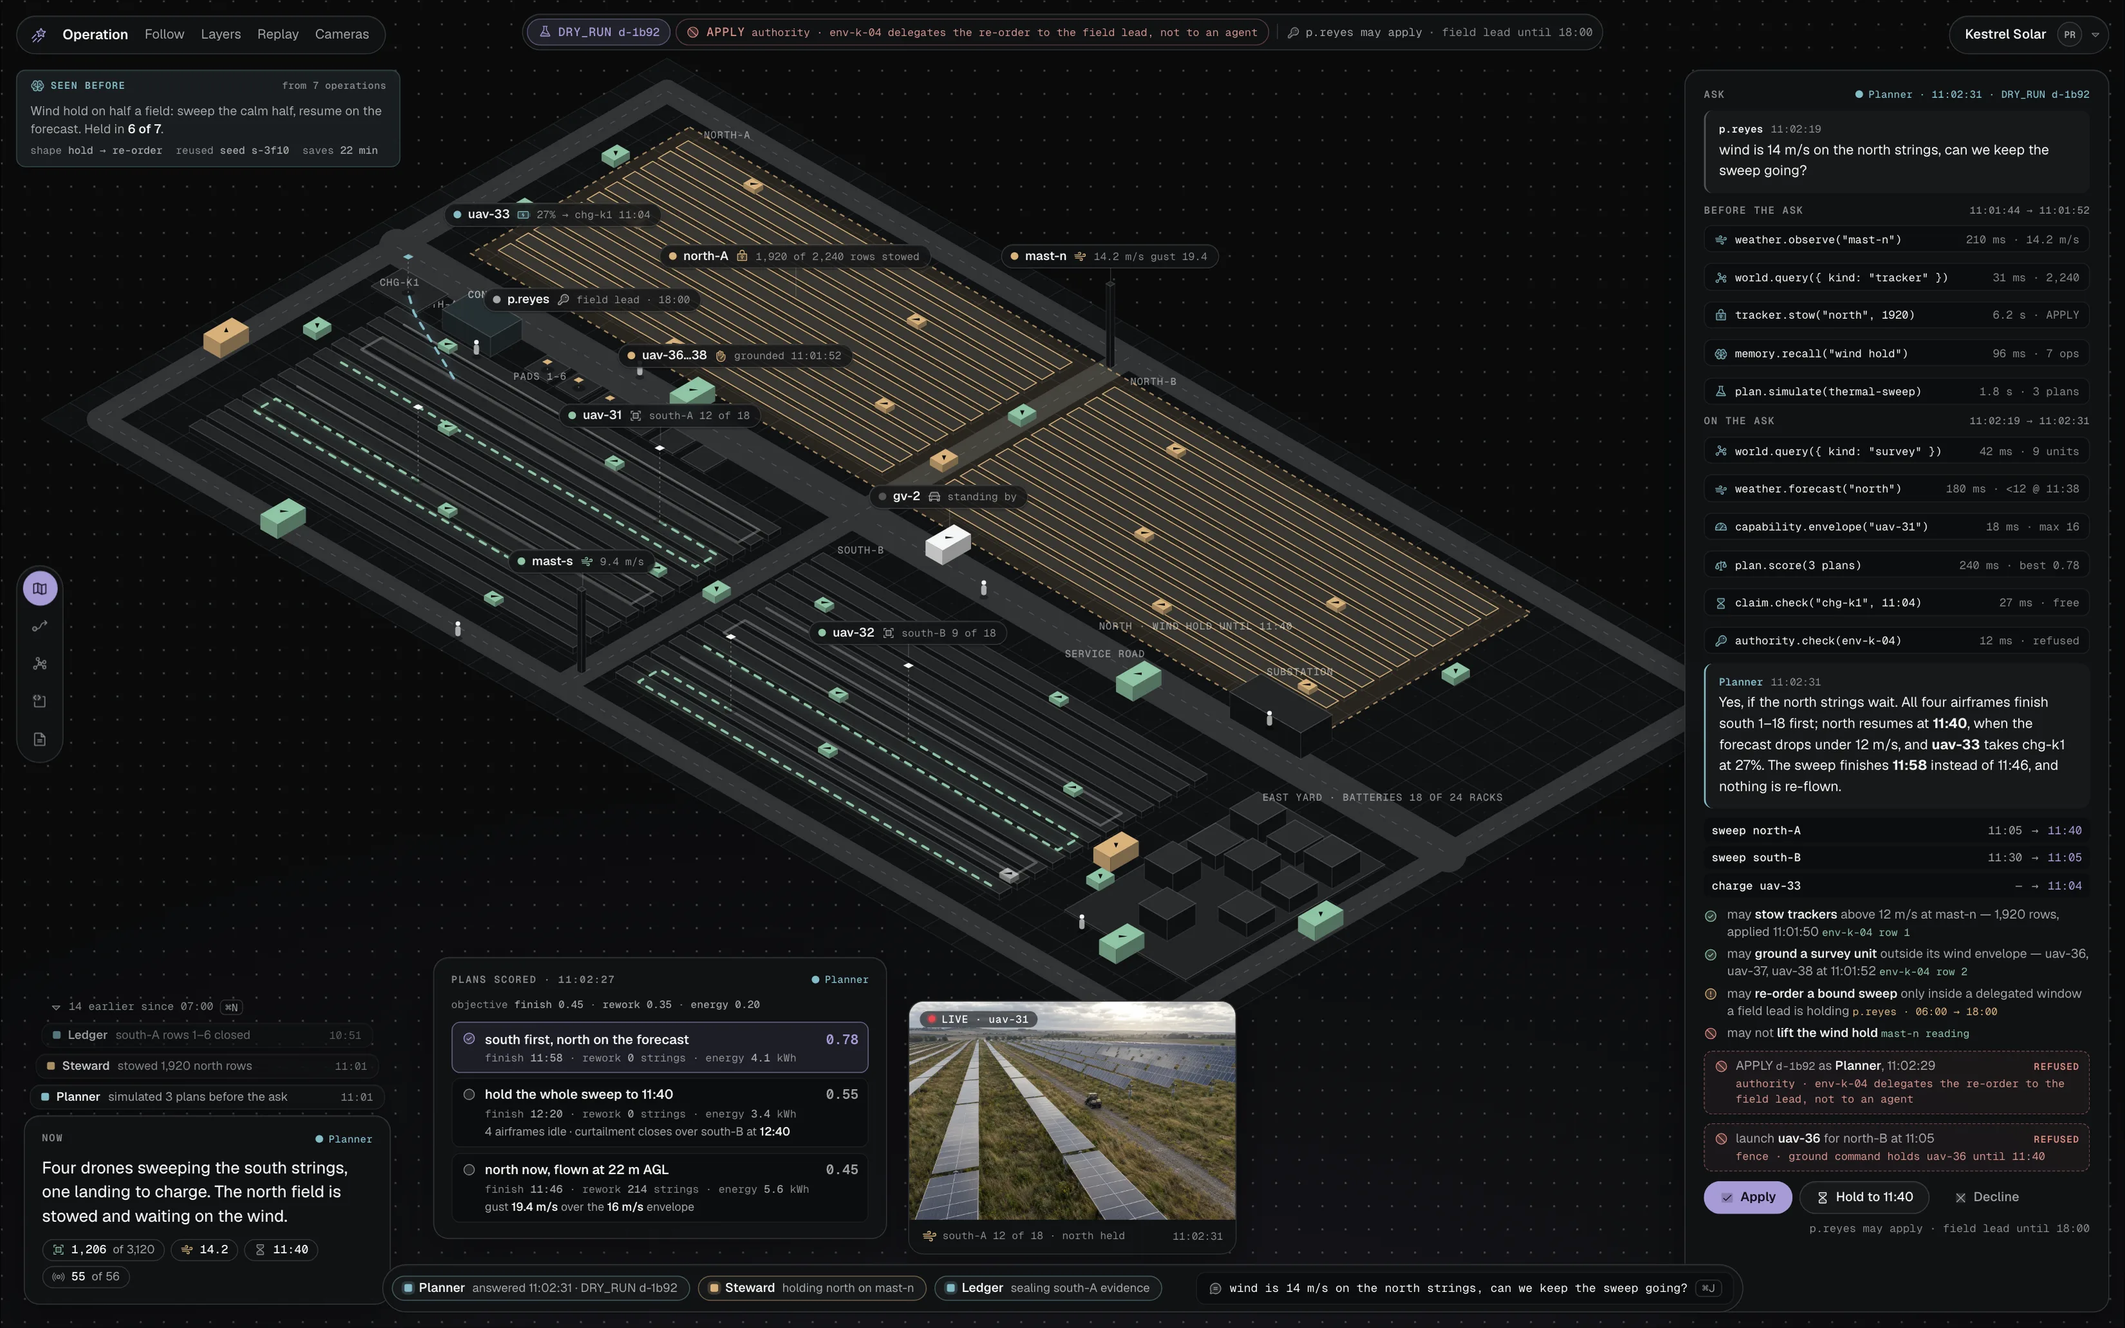The height and width of the screenshot is (1328, 2125).
Task: Click the weather.observe("mast-n") call row
Action: coord(1896,240)
